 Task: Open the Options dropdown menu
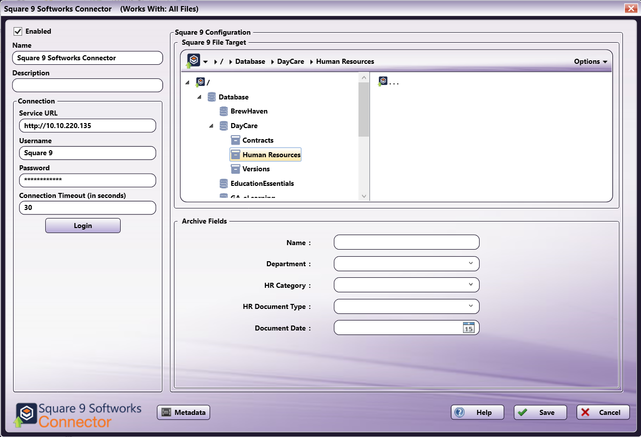[x=591, y=61]
